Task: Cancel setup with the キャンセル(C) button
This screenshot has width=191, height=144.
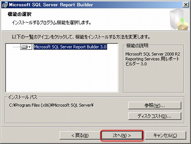Action: tap(165, 135)
